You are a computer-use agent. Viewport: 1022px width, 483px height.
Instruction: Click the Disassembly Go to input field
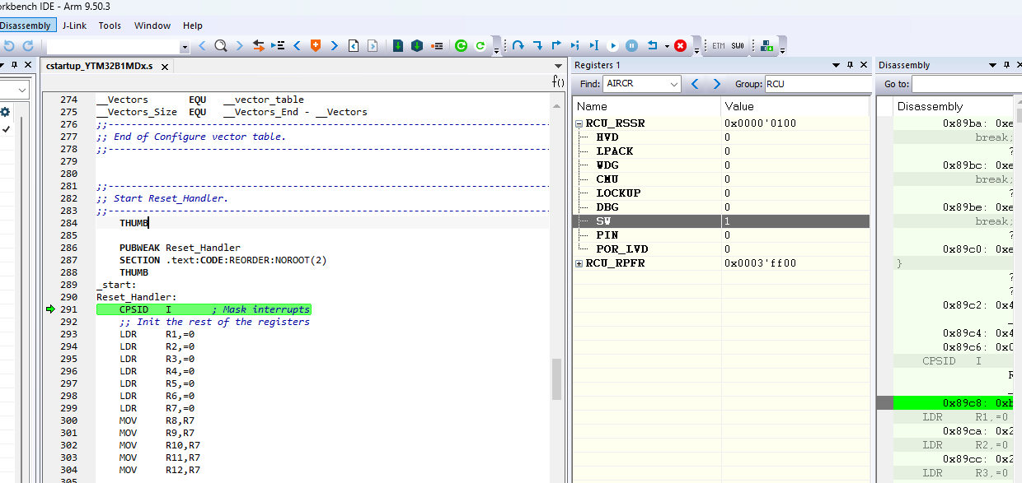[966, 84]
